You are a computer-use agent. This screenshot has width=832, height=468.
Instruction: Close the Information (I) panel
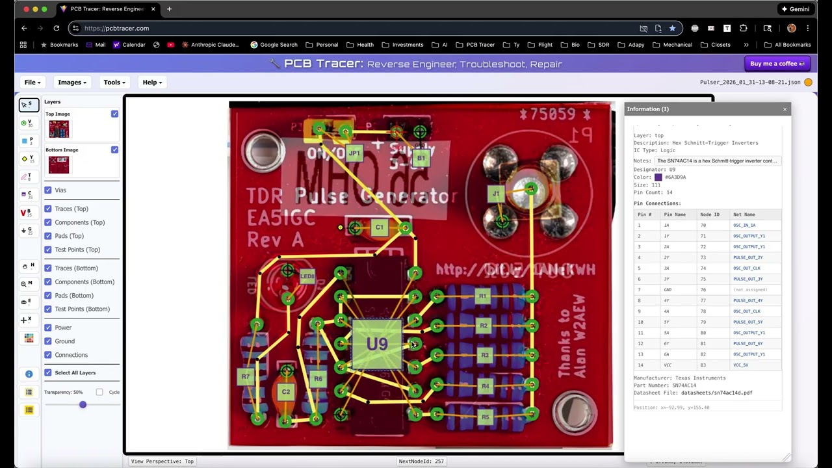(785, 109)
